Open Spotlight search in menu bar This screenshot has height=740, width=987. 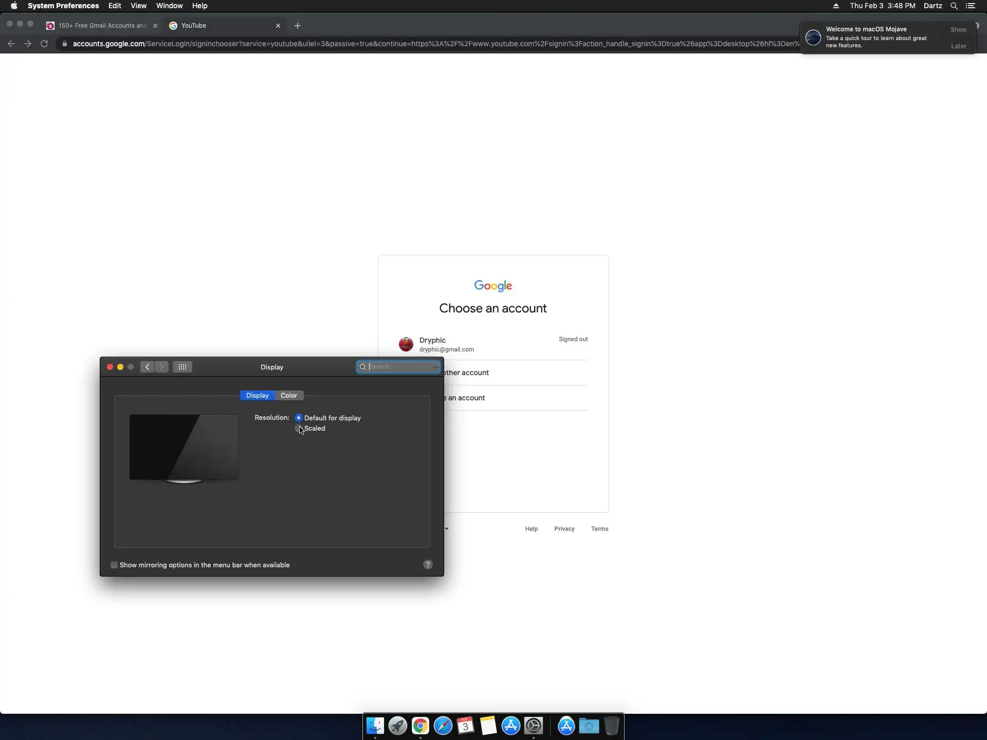[954, 6]
